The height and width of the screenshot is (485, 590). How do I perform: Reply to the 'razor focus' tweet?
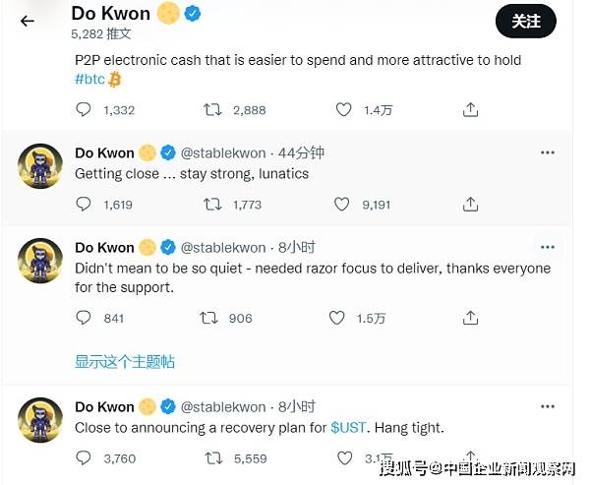(84, 318)
